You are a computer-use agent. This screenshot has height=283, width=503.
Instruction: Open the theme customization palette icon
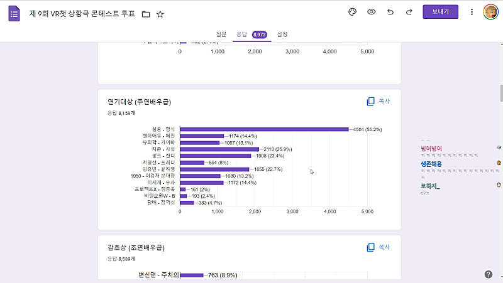352,12
